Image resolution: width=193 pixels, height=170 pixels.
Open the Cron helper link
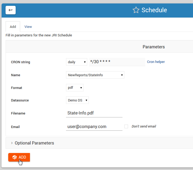click(x=156, y=62)
